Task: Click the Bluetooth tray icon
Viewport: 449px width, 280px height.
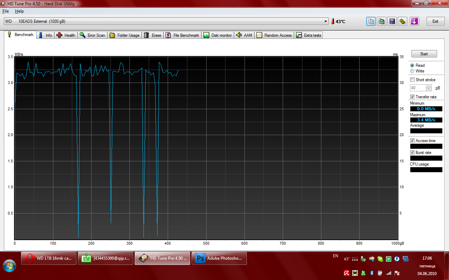Action: pos(372,273)
